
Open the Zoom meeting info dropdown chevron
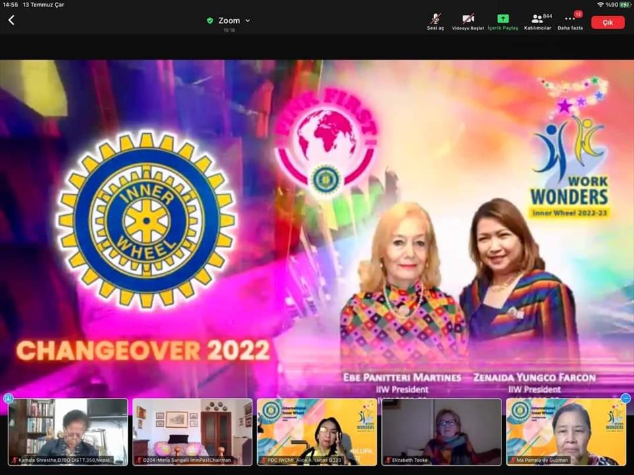248,20
